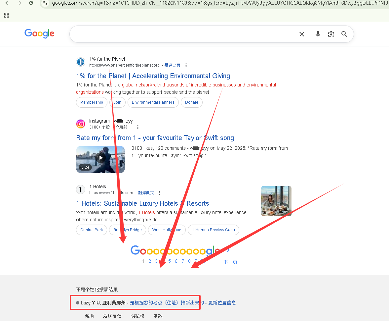
Task: Click the 下一页 next page link
Action: tap(230, 262)
